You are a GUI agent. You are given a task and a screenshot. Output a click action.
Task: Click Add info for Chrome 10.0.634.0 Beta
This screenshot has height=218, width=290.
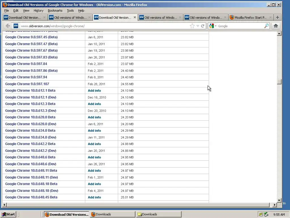94,131
